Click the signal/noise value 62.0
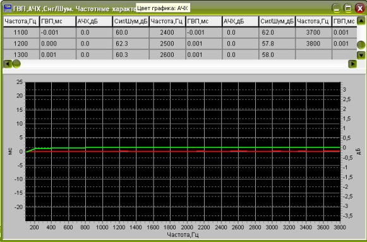 277,32
